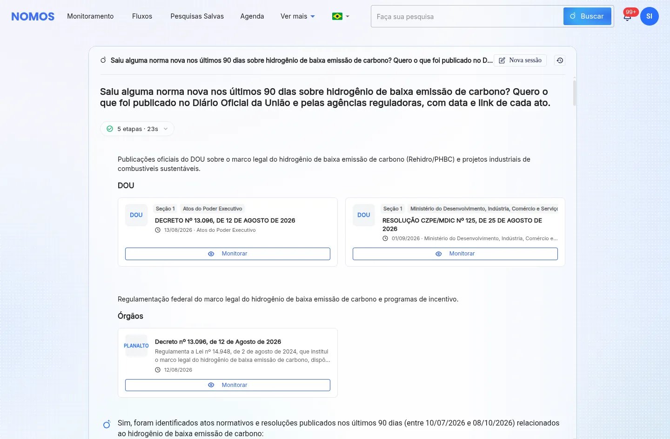Focus the Faça sua pesquisa search field
This screenshot has height=439, width=670.
pos(467,16)
